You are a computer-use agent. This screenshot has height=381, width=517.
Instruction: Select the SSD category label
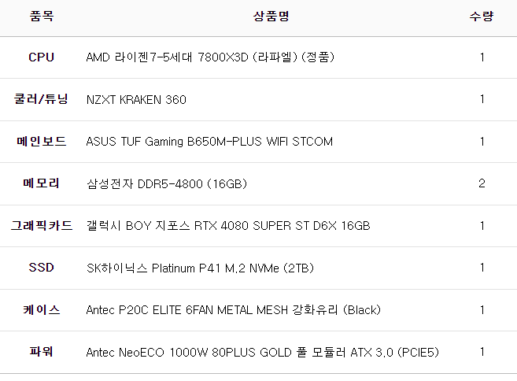pos(42,268)
